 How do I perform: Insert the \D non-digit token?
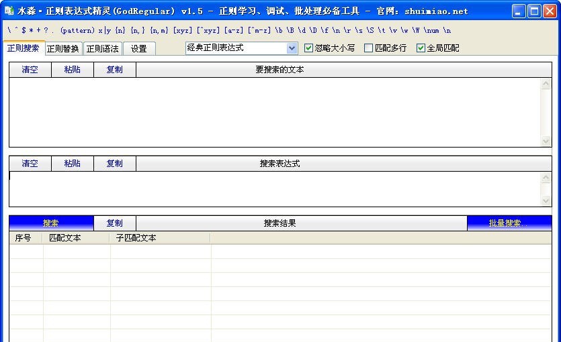[313, 30]
